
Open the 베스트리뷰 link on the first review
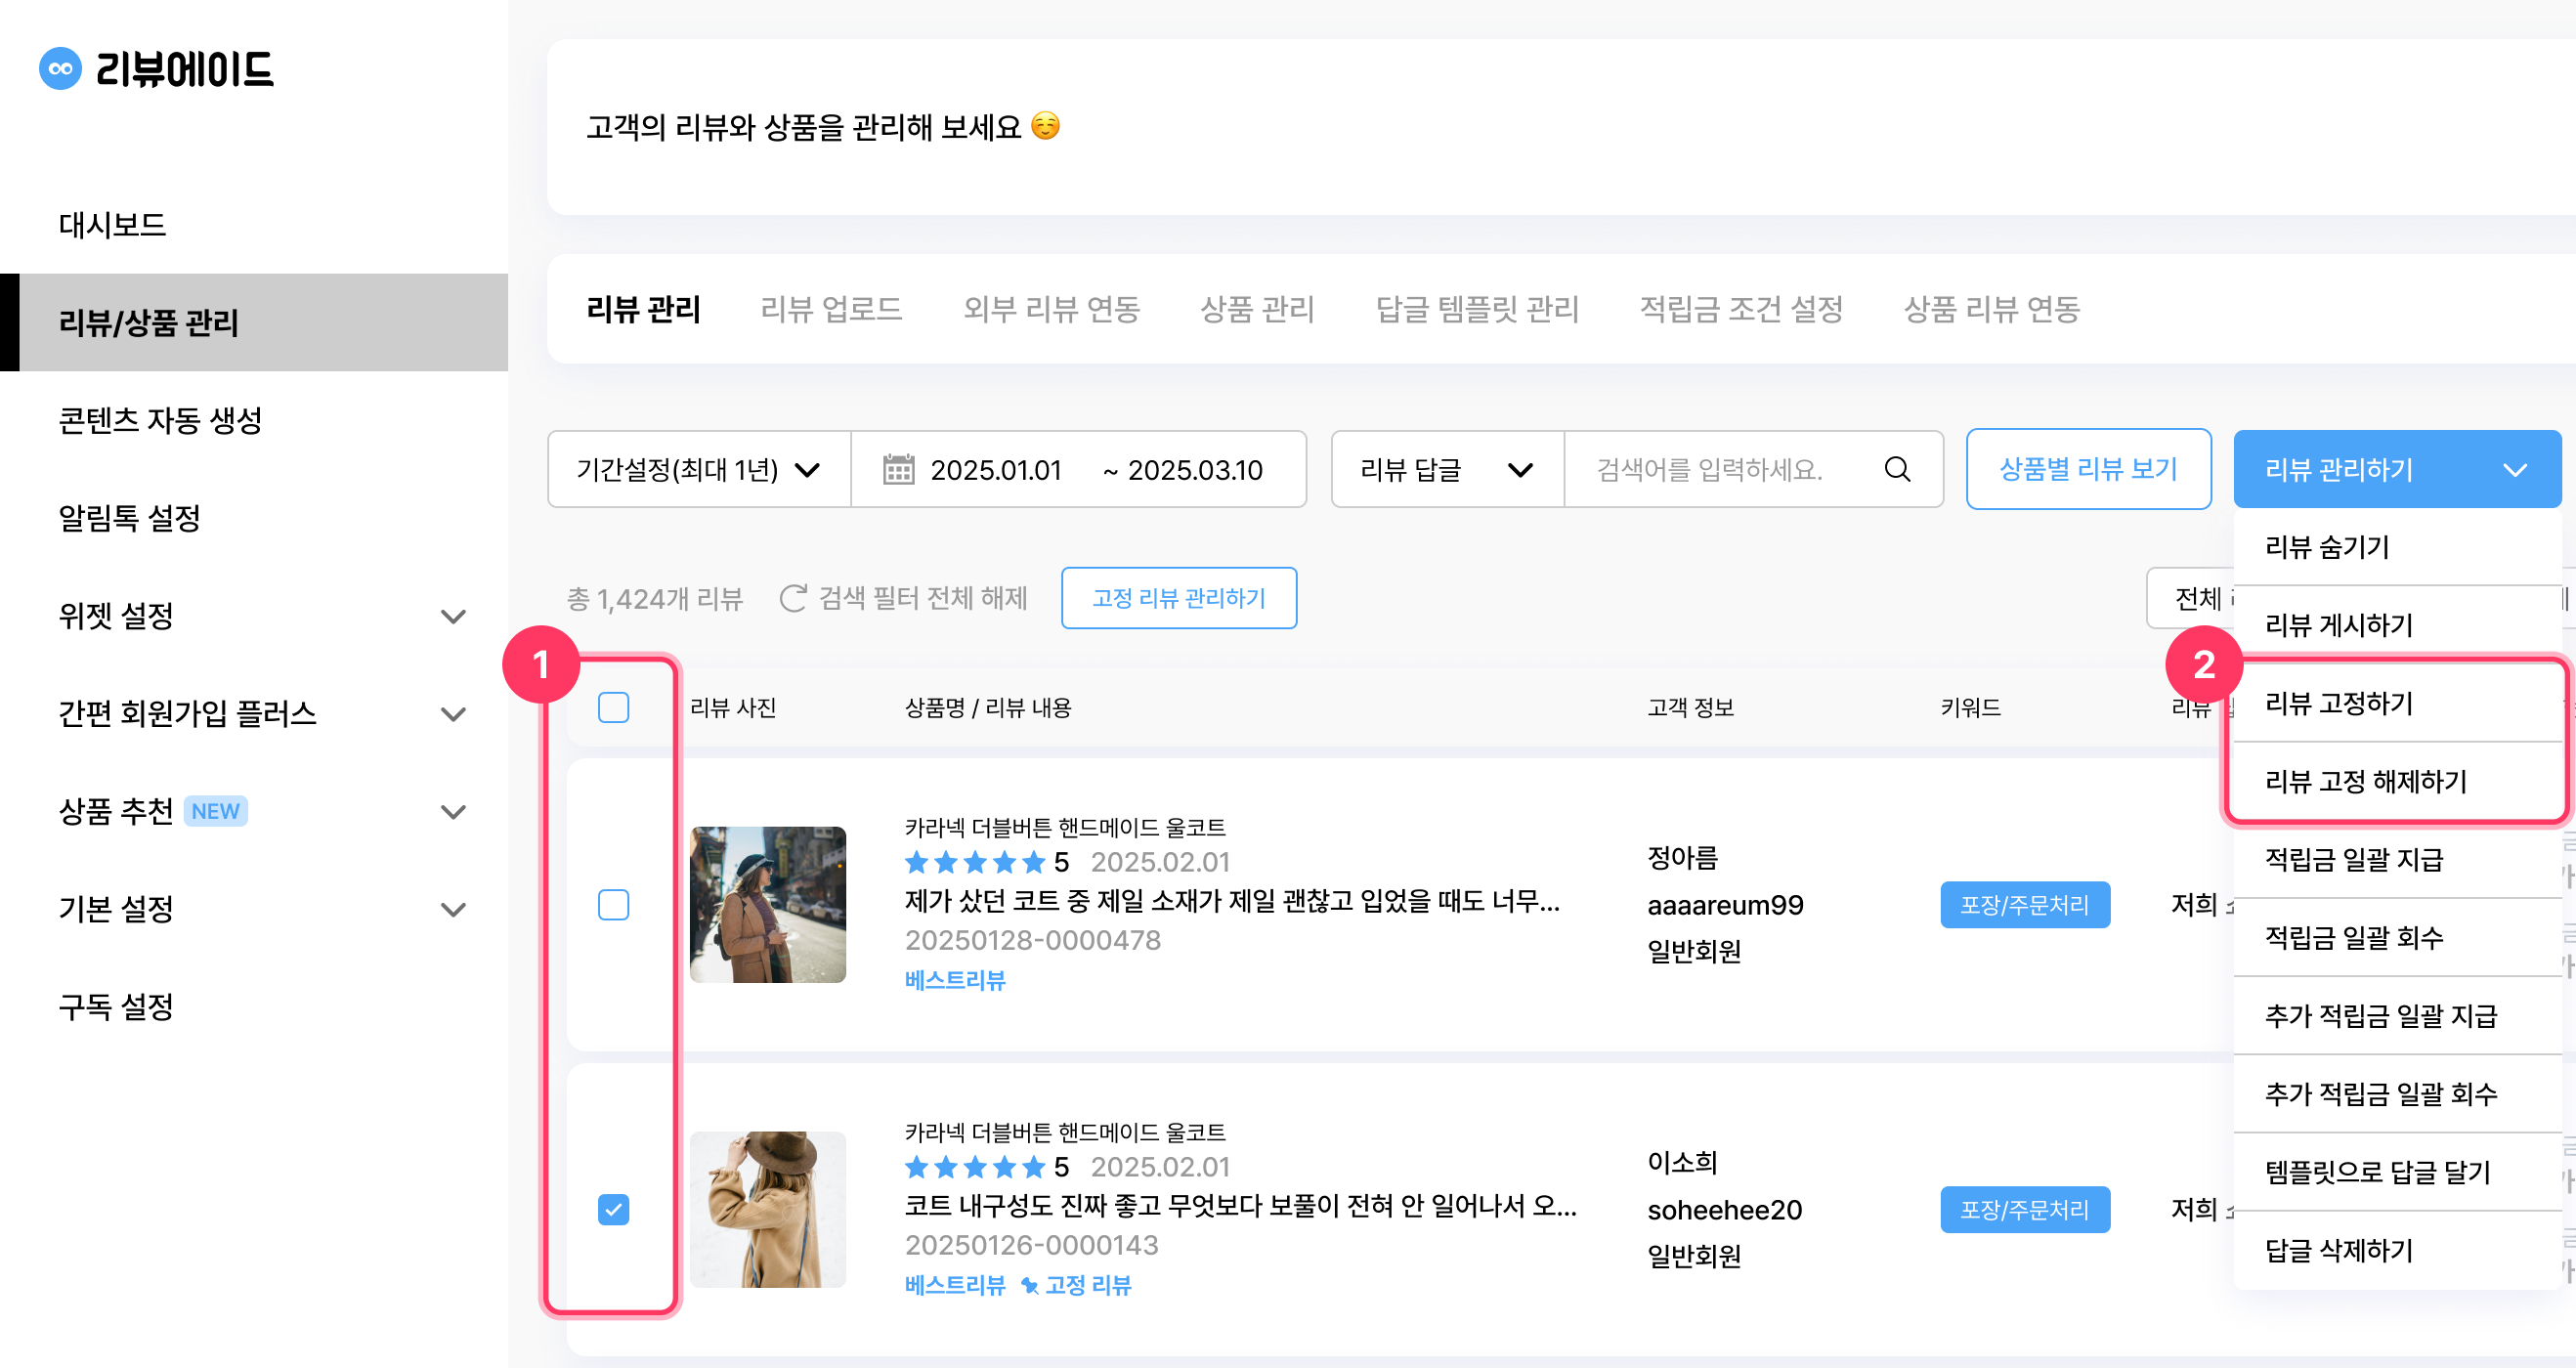[953, 980]
